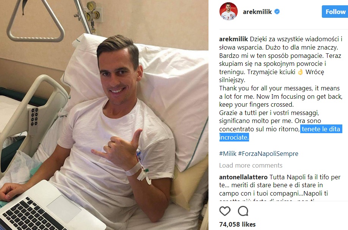
Task: Click the Polish caption paragraph
Action: click(281, 59)
